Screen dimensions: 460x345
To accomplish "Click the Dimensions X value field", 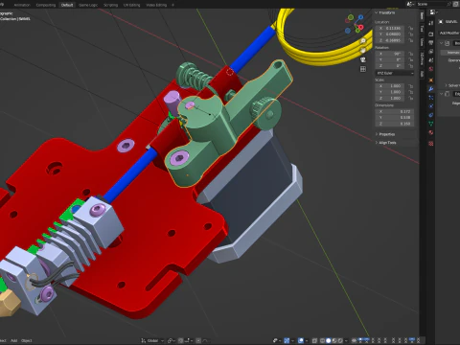I will click(x=395, y=111).
